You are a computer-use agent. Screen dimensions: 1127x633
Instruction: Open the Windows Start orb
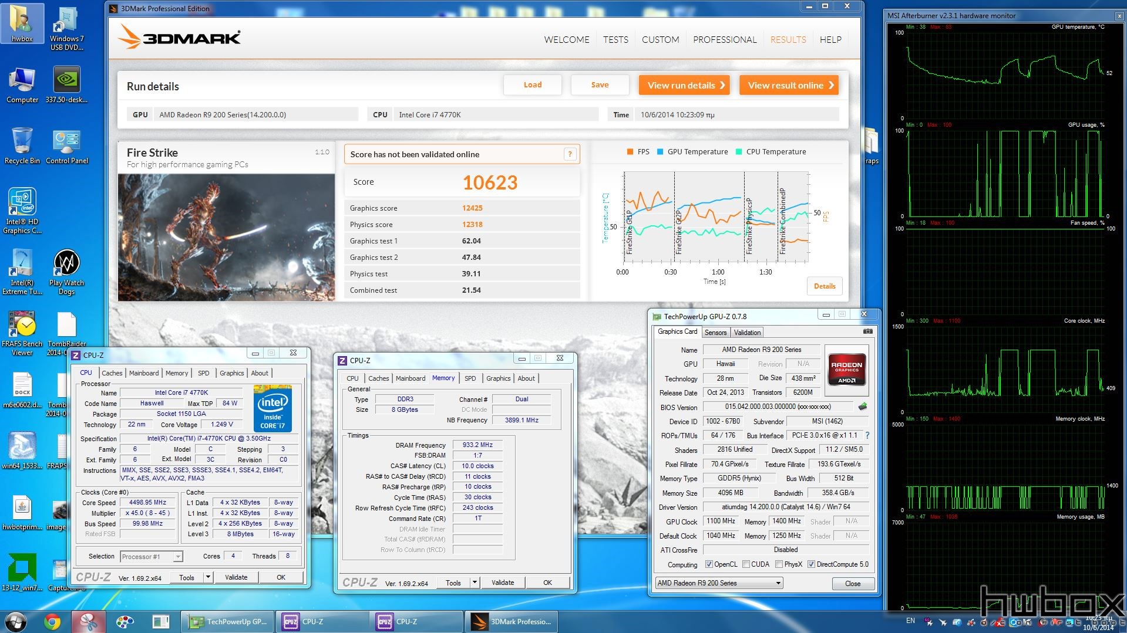[x=16, y=621]
